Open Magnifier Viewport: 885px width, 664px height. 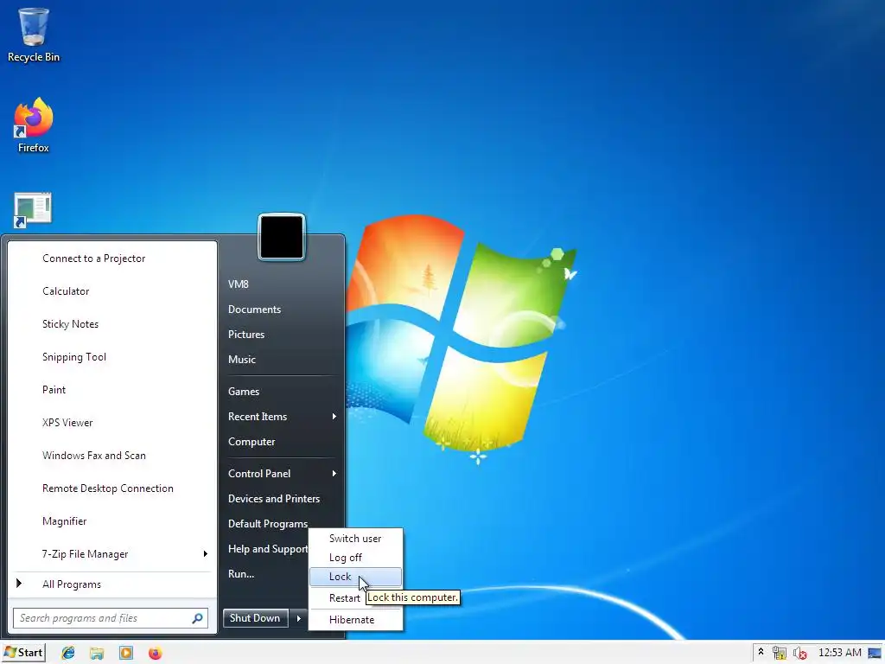pos(111,521)
